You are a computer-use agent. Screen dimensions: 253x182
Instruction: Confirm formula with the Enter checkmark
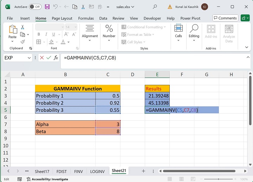click(48, 58)
